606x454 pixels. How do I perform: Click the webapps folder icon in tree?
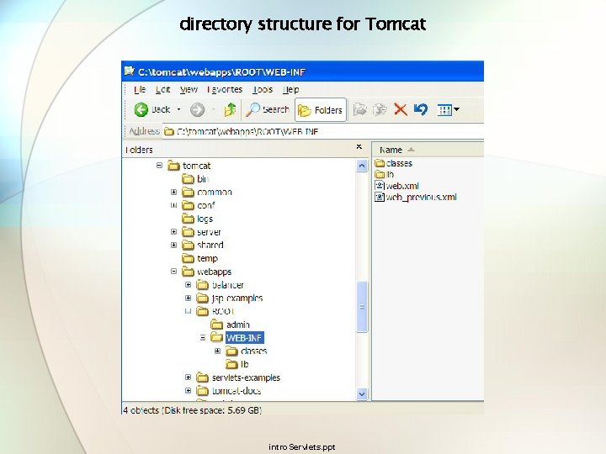[188, 272]
